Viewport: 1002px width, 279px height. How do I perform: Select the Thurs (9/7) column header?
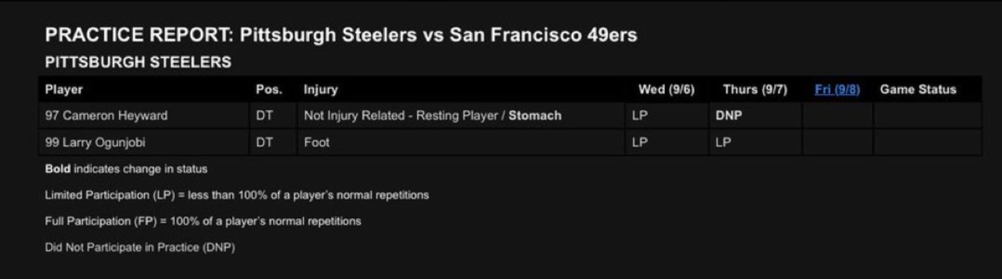755,90
